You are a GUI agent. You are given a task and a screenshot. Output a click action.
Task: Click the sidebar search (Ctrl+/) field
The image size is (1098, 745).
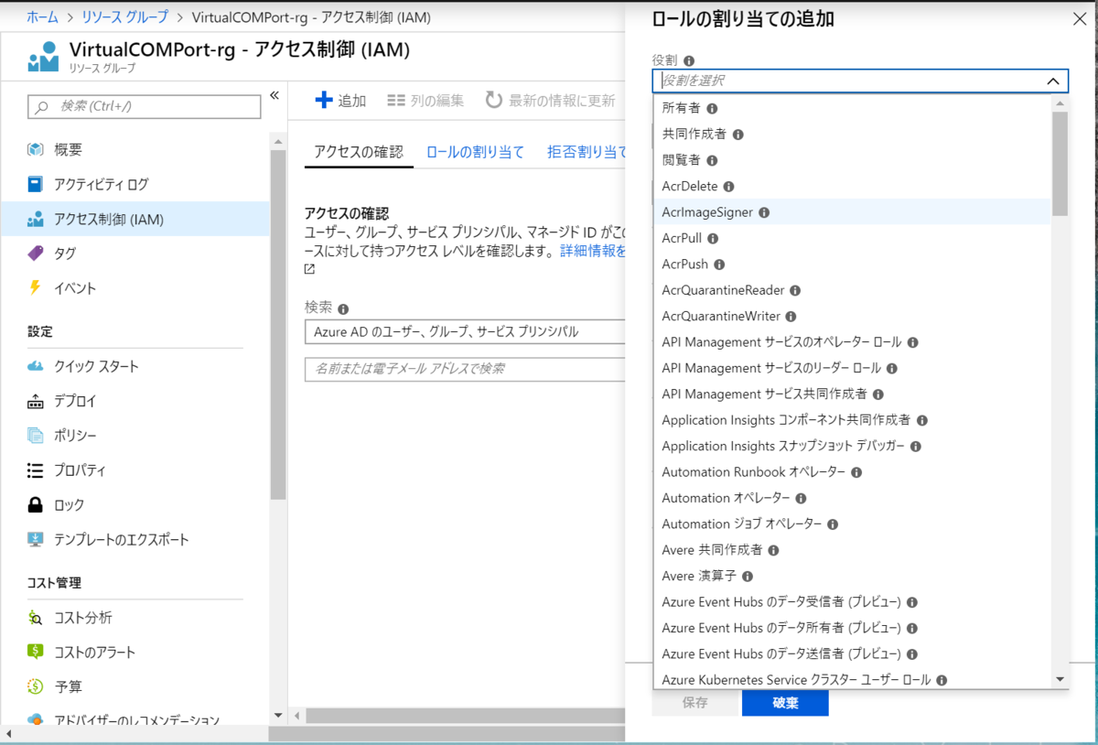(145, 106)
